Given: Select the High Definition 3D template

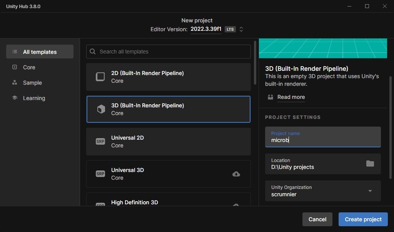Looking at the screenshot, I should pos(169,200).
